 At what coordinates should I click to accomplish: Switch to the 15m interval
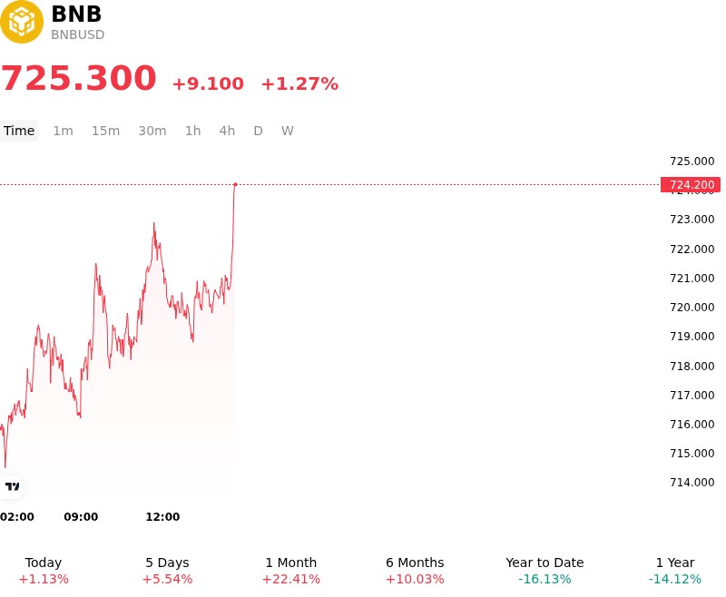pos(105,131)
